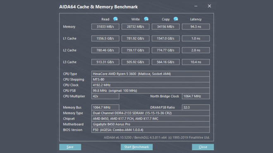Click the CPU Clock field 4192.2 MHz

151,85
